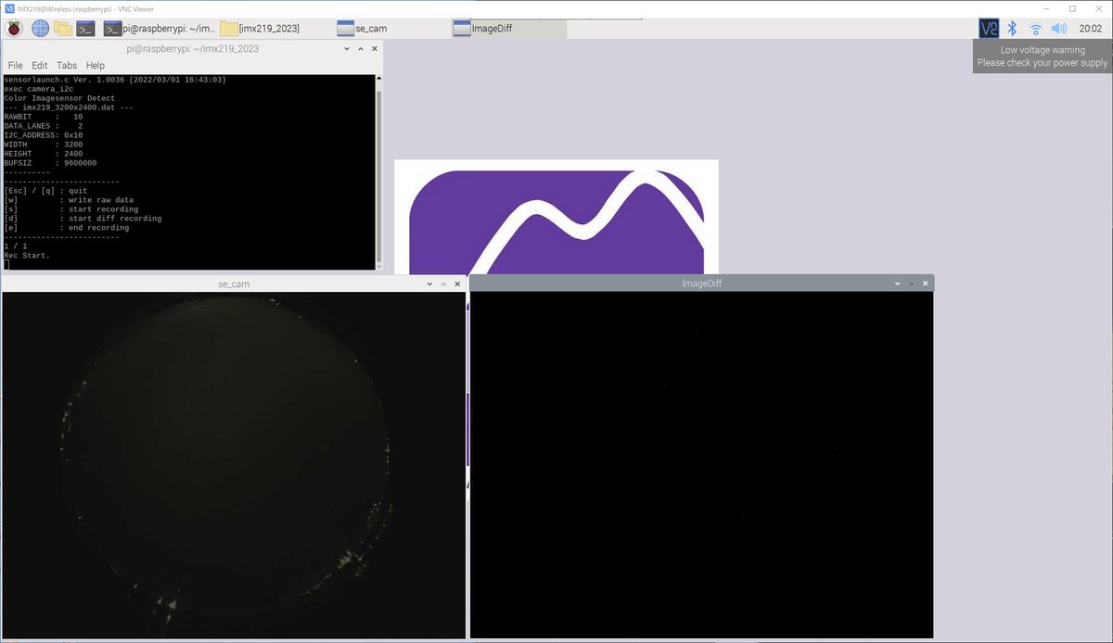
Task: Open the volume speaker tray control
Action: 1059,28
